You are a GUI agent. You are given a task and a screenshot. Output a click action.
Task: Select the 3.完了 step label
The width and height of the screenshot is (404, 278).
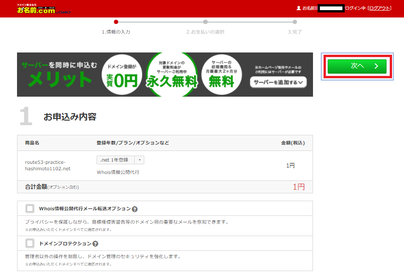click(x=295, y=32)
